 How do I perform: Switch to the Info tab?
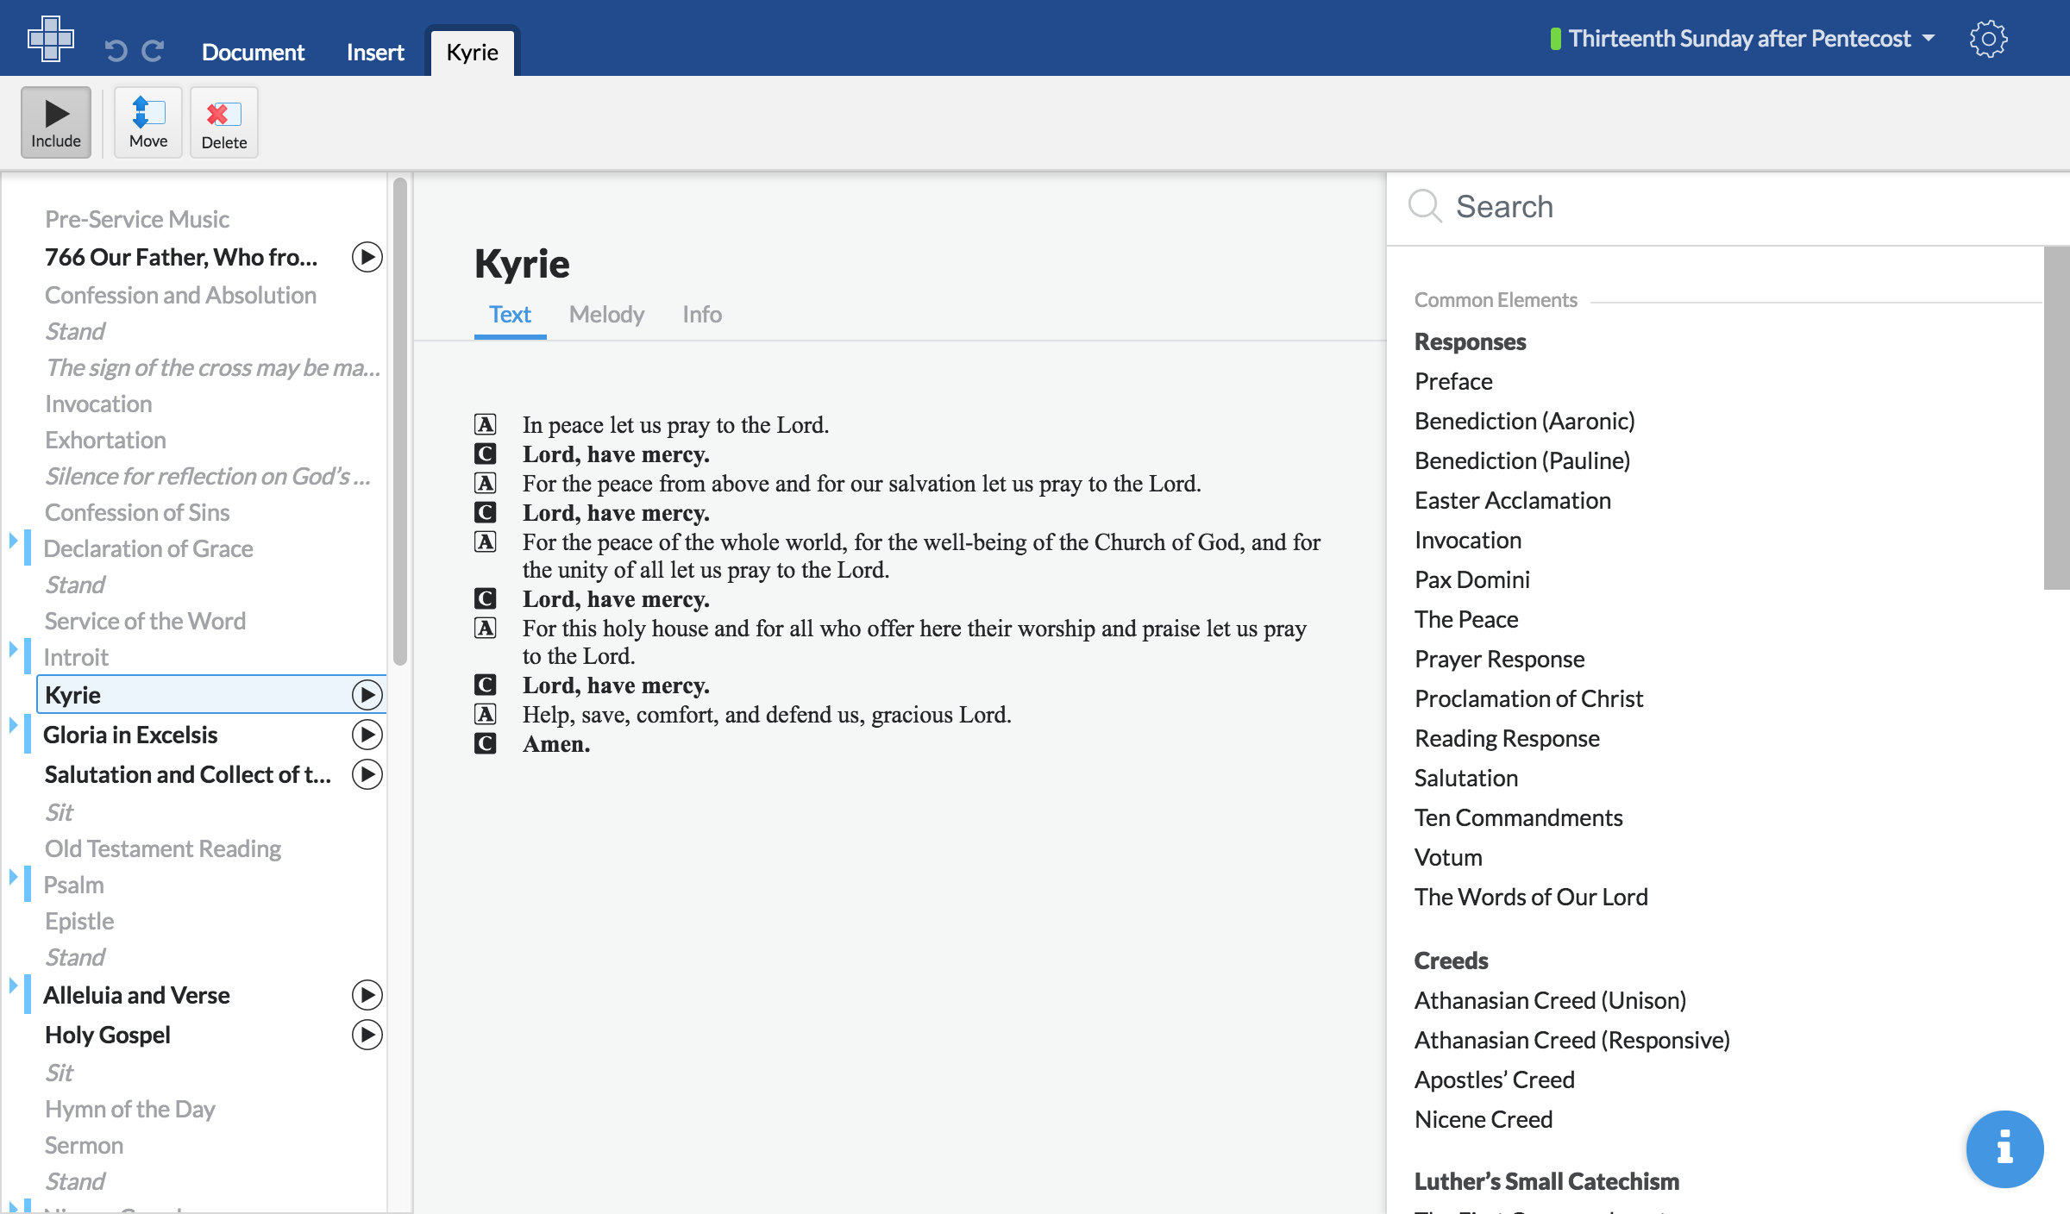699,314
